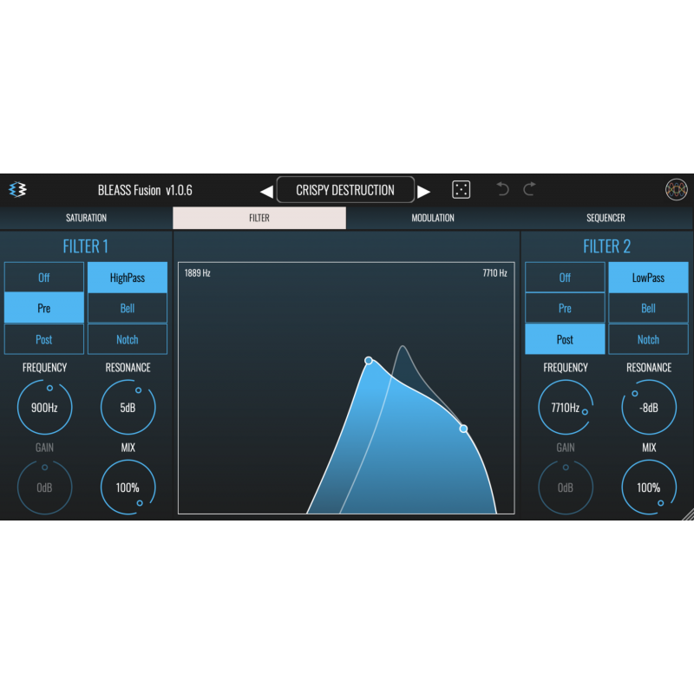
Task: Click the redo arrow icon
Action: (x=529, y=189)
